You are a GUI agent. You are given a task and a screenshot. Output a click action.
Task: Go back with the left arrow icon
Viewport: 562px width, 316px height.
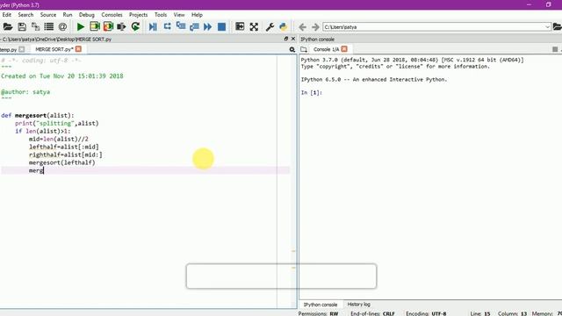(x=302, y=27)
